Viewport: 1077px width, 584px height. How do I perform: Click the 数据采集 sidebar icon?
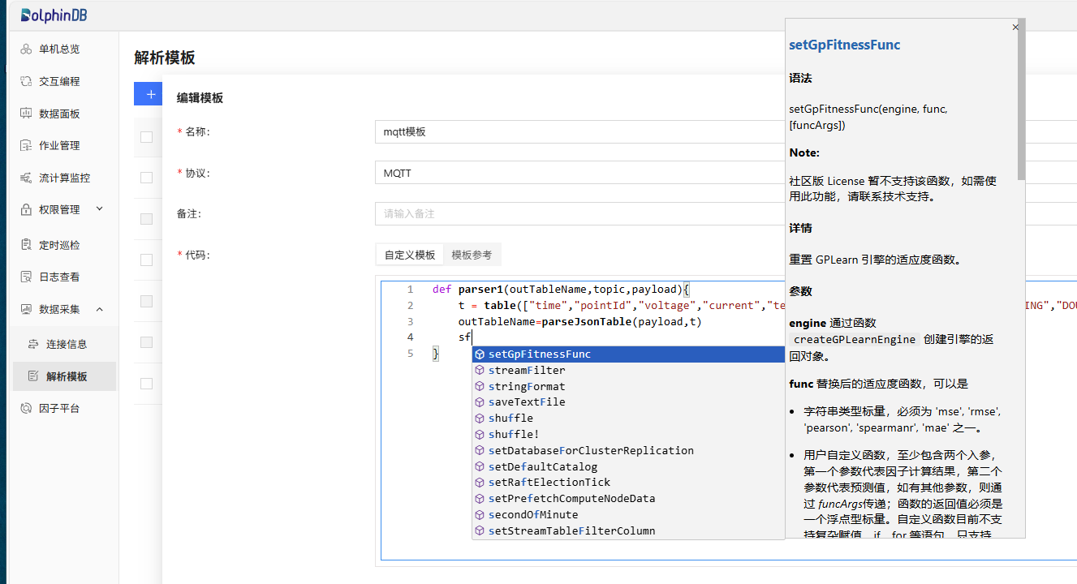pyautogui.click(x=26, y=309)
